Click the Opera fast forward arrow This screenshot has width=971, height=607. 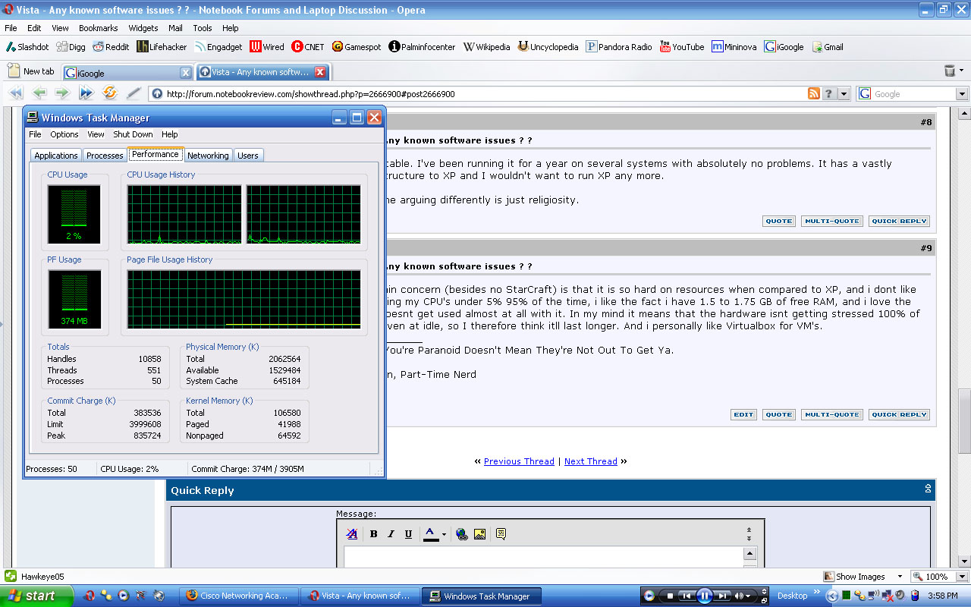[x=86, y=93]
